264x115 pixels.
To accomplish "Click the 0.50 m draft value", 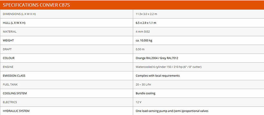I will point(140,49).
